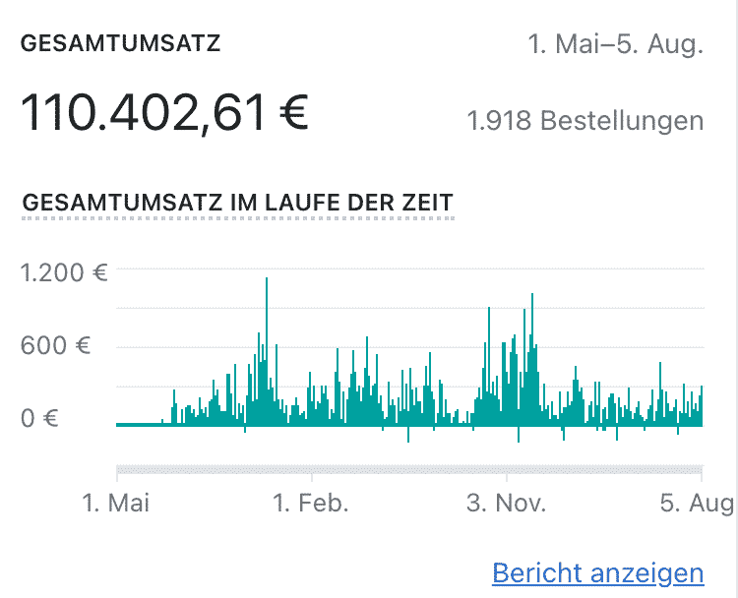
Task: Click the flat baseline segment near 1. Mai
Action: [x=140, y=425]
